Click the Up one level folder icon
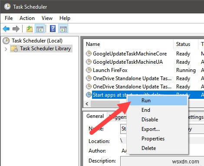This screenshot has width=204, height=166. point(30,29)
